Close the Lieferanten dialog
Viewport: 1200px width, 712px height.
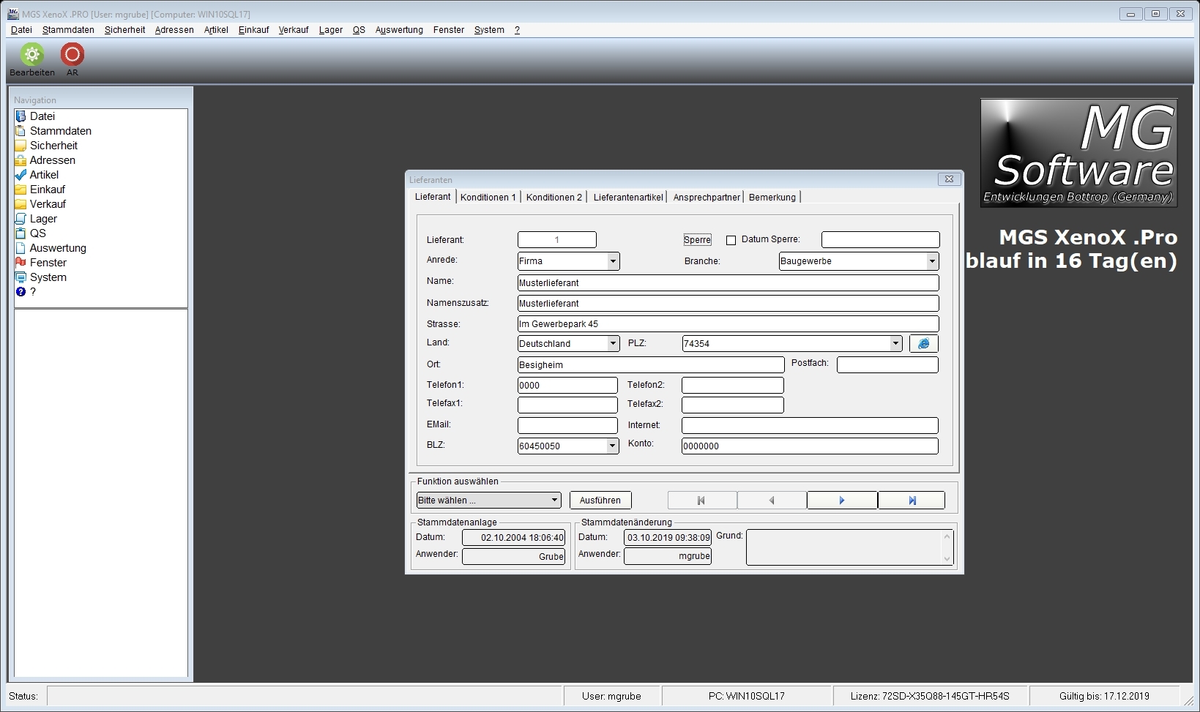point(949,179)
